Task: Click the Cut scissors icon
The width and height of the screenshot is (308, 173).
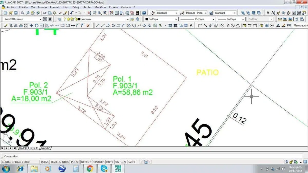Action: [44, 13]
